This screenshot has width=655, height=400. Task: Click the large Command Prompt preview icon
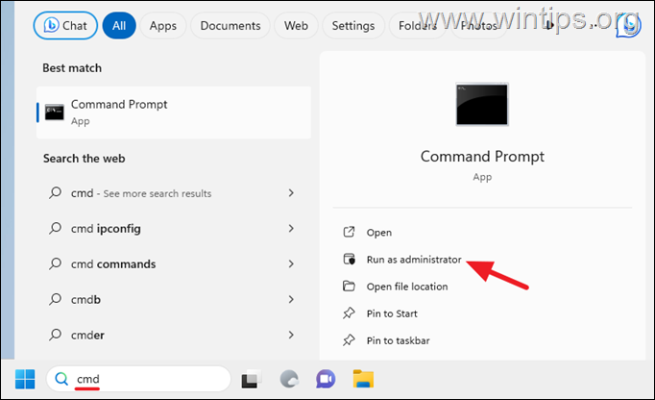click(x=482, y=104)
